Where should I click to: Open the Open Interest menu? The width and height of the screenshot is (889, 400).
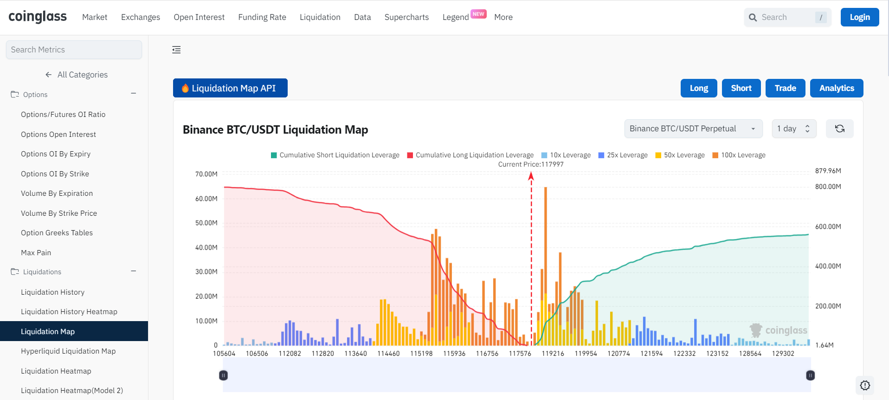click(199, 17)
